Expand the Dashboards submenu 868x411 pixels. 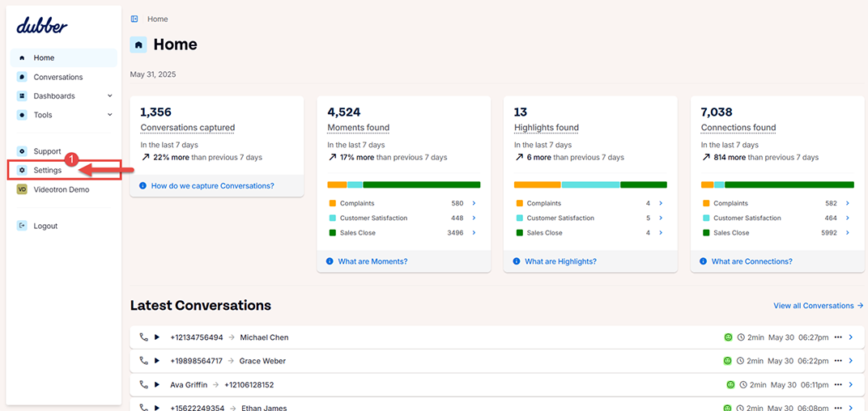pyautogui.click(x=109, y=96)
